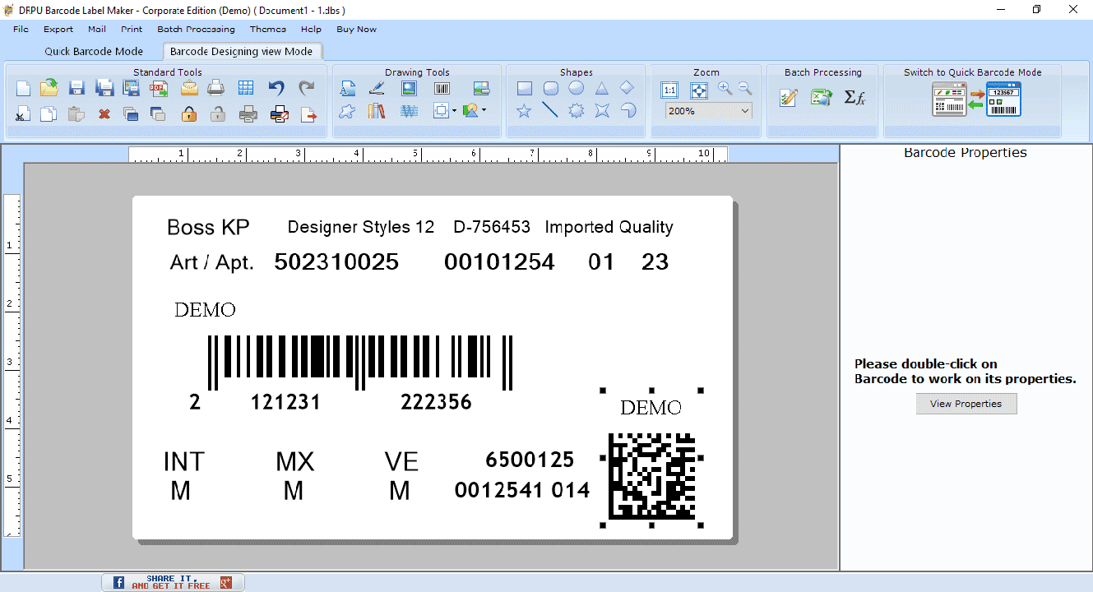The width and height of the screenshot is (1093, 592).
Task: Select the Star shape tool
Action: click(524, 110)
